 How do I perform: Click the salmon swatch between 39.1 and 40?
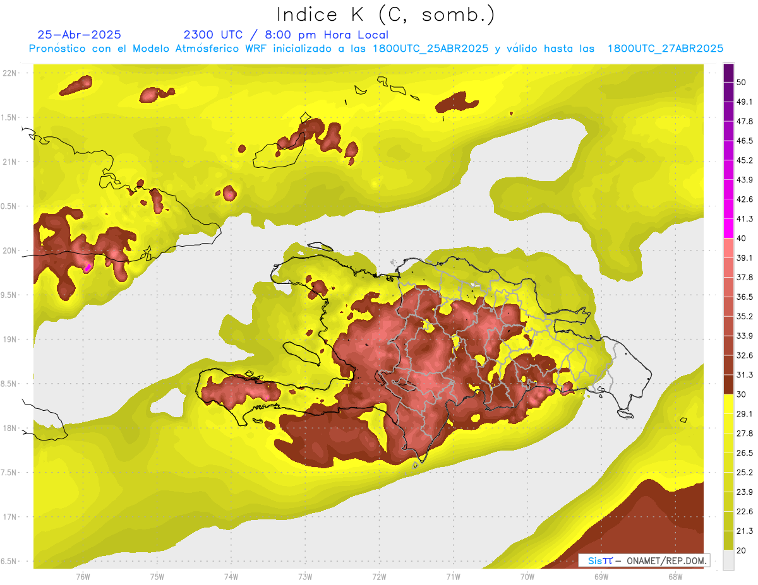click(x=729, y=248)
